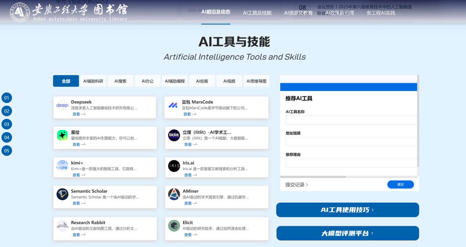Select the AI辅助科研 filter tab

coord(93,81)
